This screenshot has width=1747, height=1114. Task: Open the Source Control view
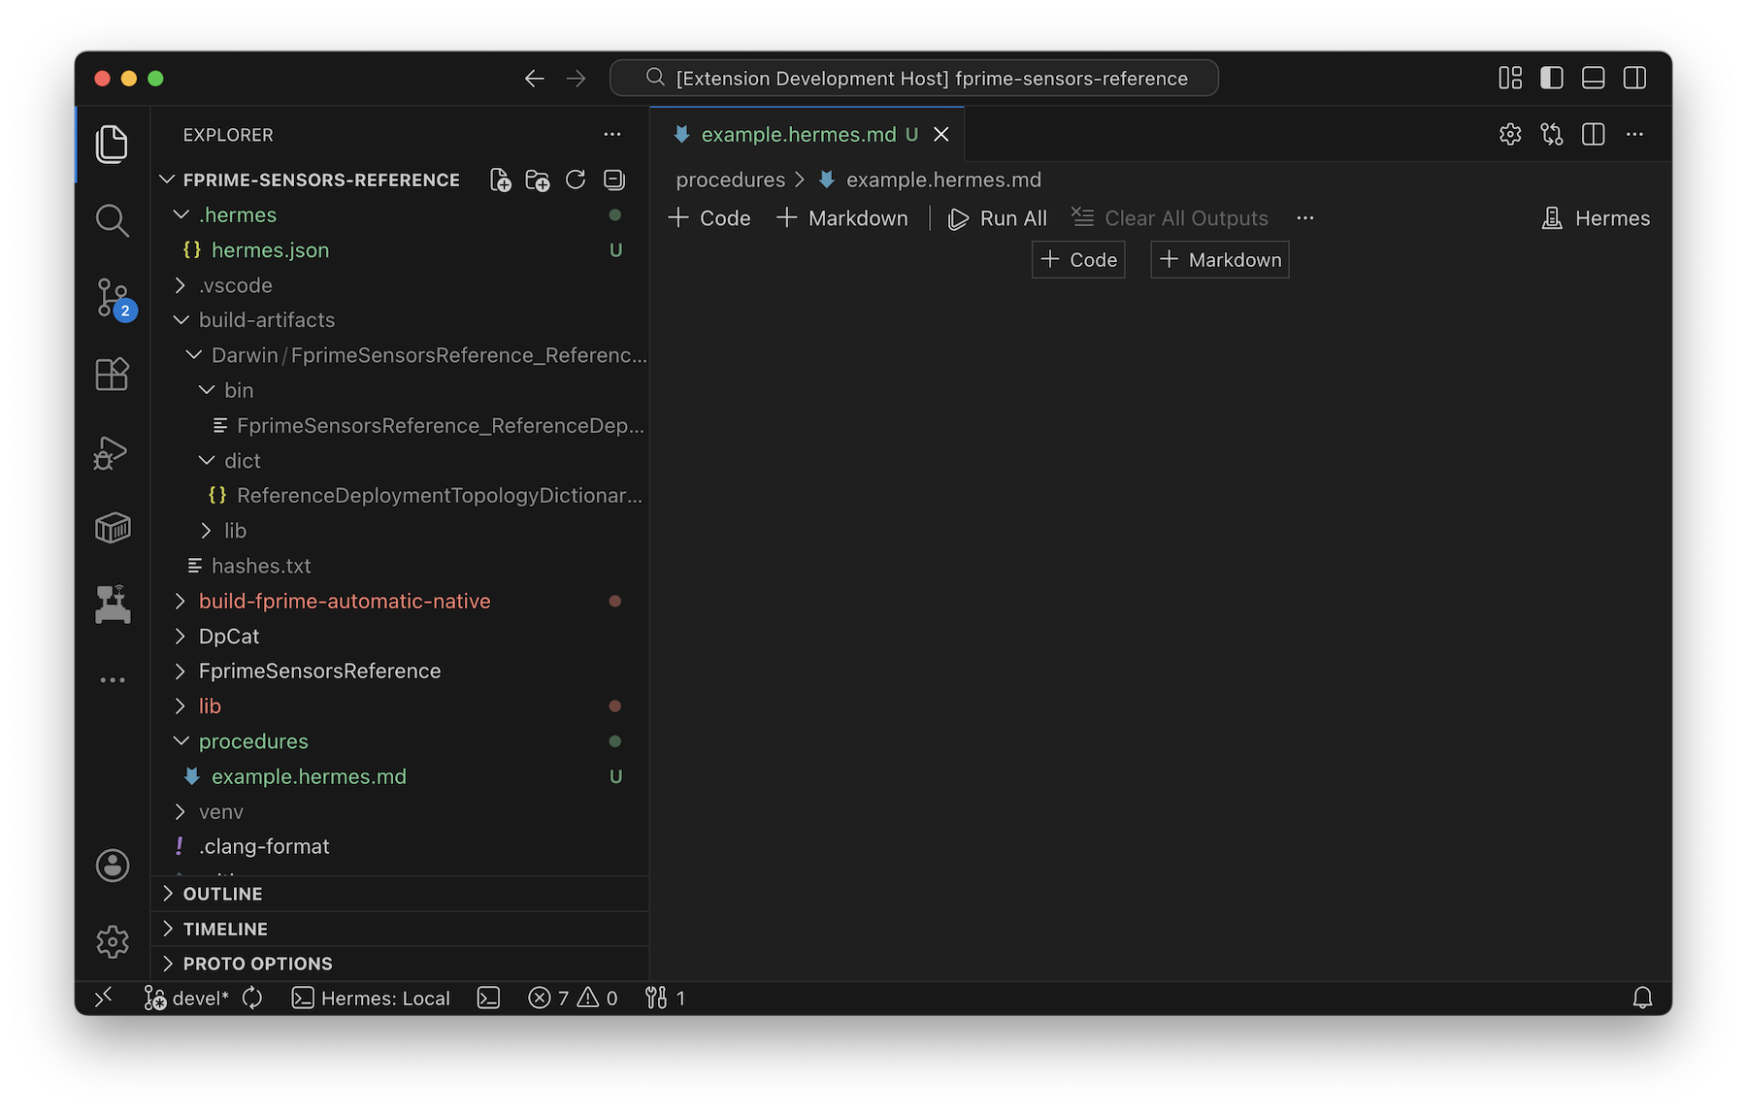coord(113,297)
